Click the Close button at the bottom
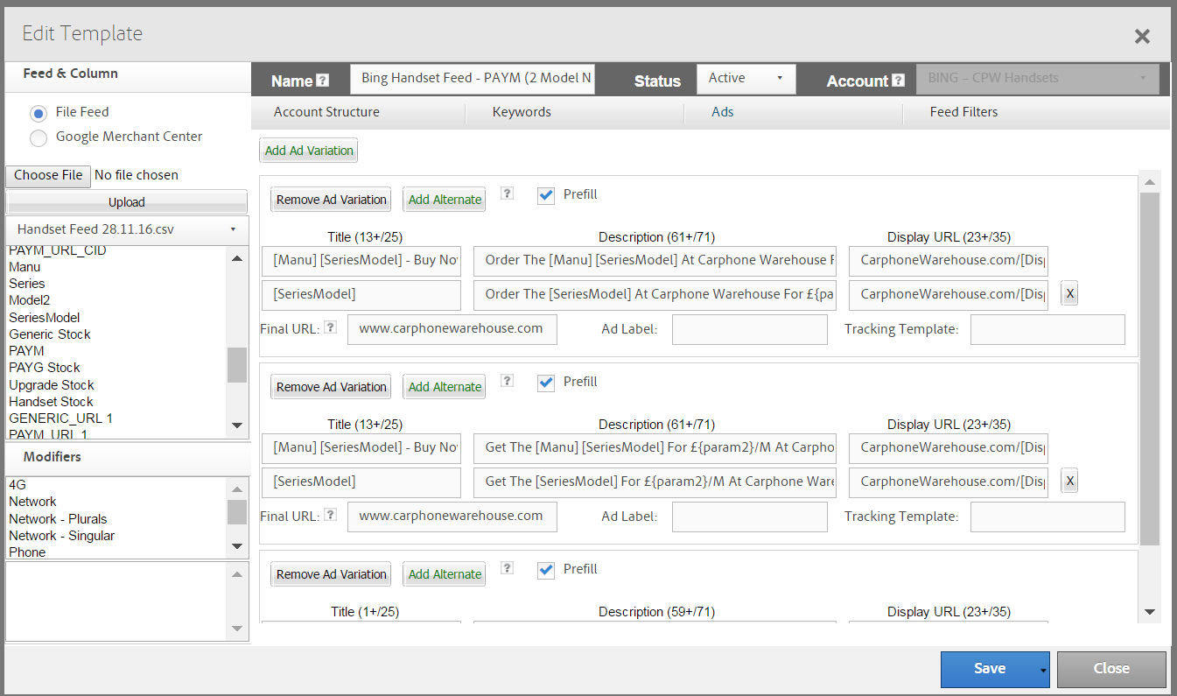Viewport: 1177px width, 696px height. pos(1111,670)
